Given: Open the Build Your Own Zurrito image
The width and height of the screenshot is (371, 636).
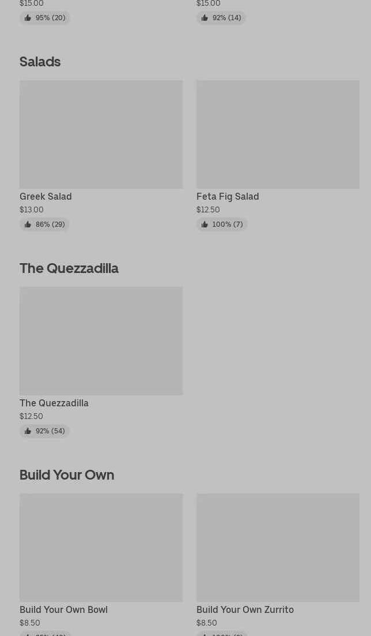Looking at the screenshot, I should pos(278,548).
